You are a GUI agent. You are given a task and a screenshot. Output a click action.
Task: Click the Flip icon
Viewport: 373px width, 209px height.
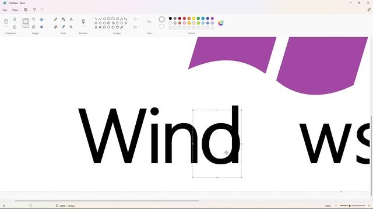tap(41, 27)
